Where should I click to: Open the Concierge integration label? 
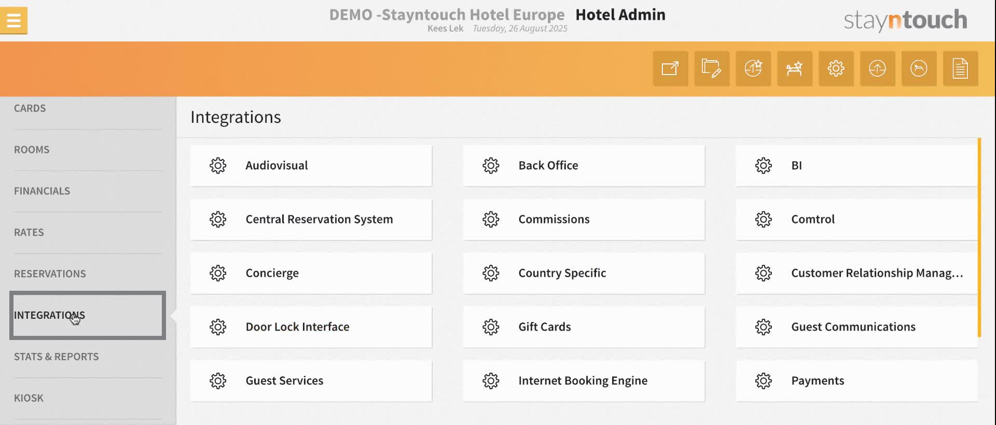(x=272, y=273)
